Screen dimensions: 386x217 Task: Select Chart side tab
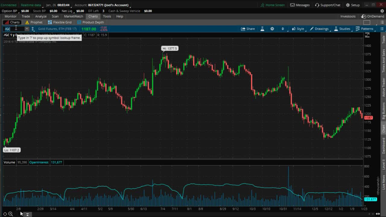[x=384, y=128]
